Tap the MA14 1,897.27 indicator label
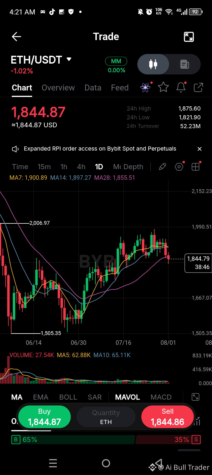Screen dimensions: 212x475 [71, 178]
